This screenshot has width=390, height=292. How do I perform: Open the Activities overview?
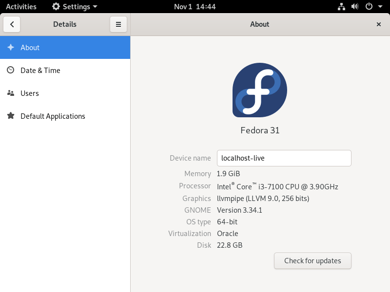tap(21, 6)
